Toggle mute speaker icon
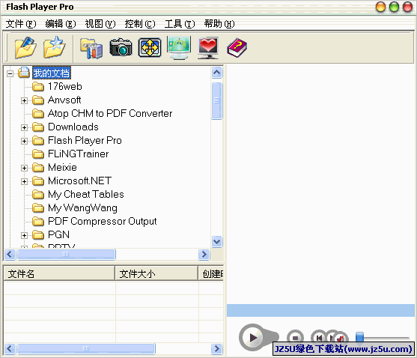This screenshot has width=417, height=358. [x=341, y=339]
